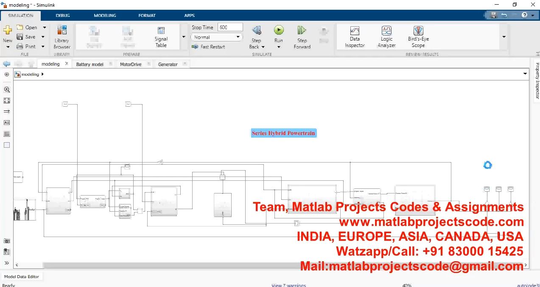Click the Image tool icon in palette
540x287 pixels.
click(x=6, y=134)
